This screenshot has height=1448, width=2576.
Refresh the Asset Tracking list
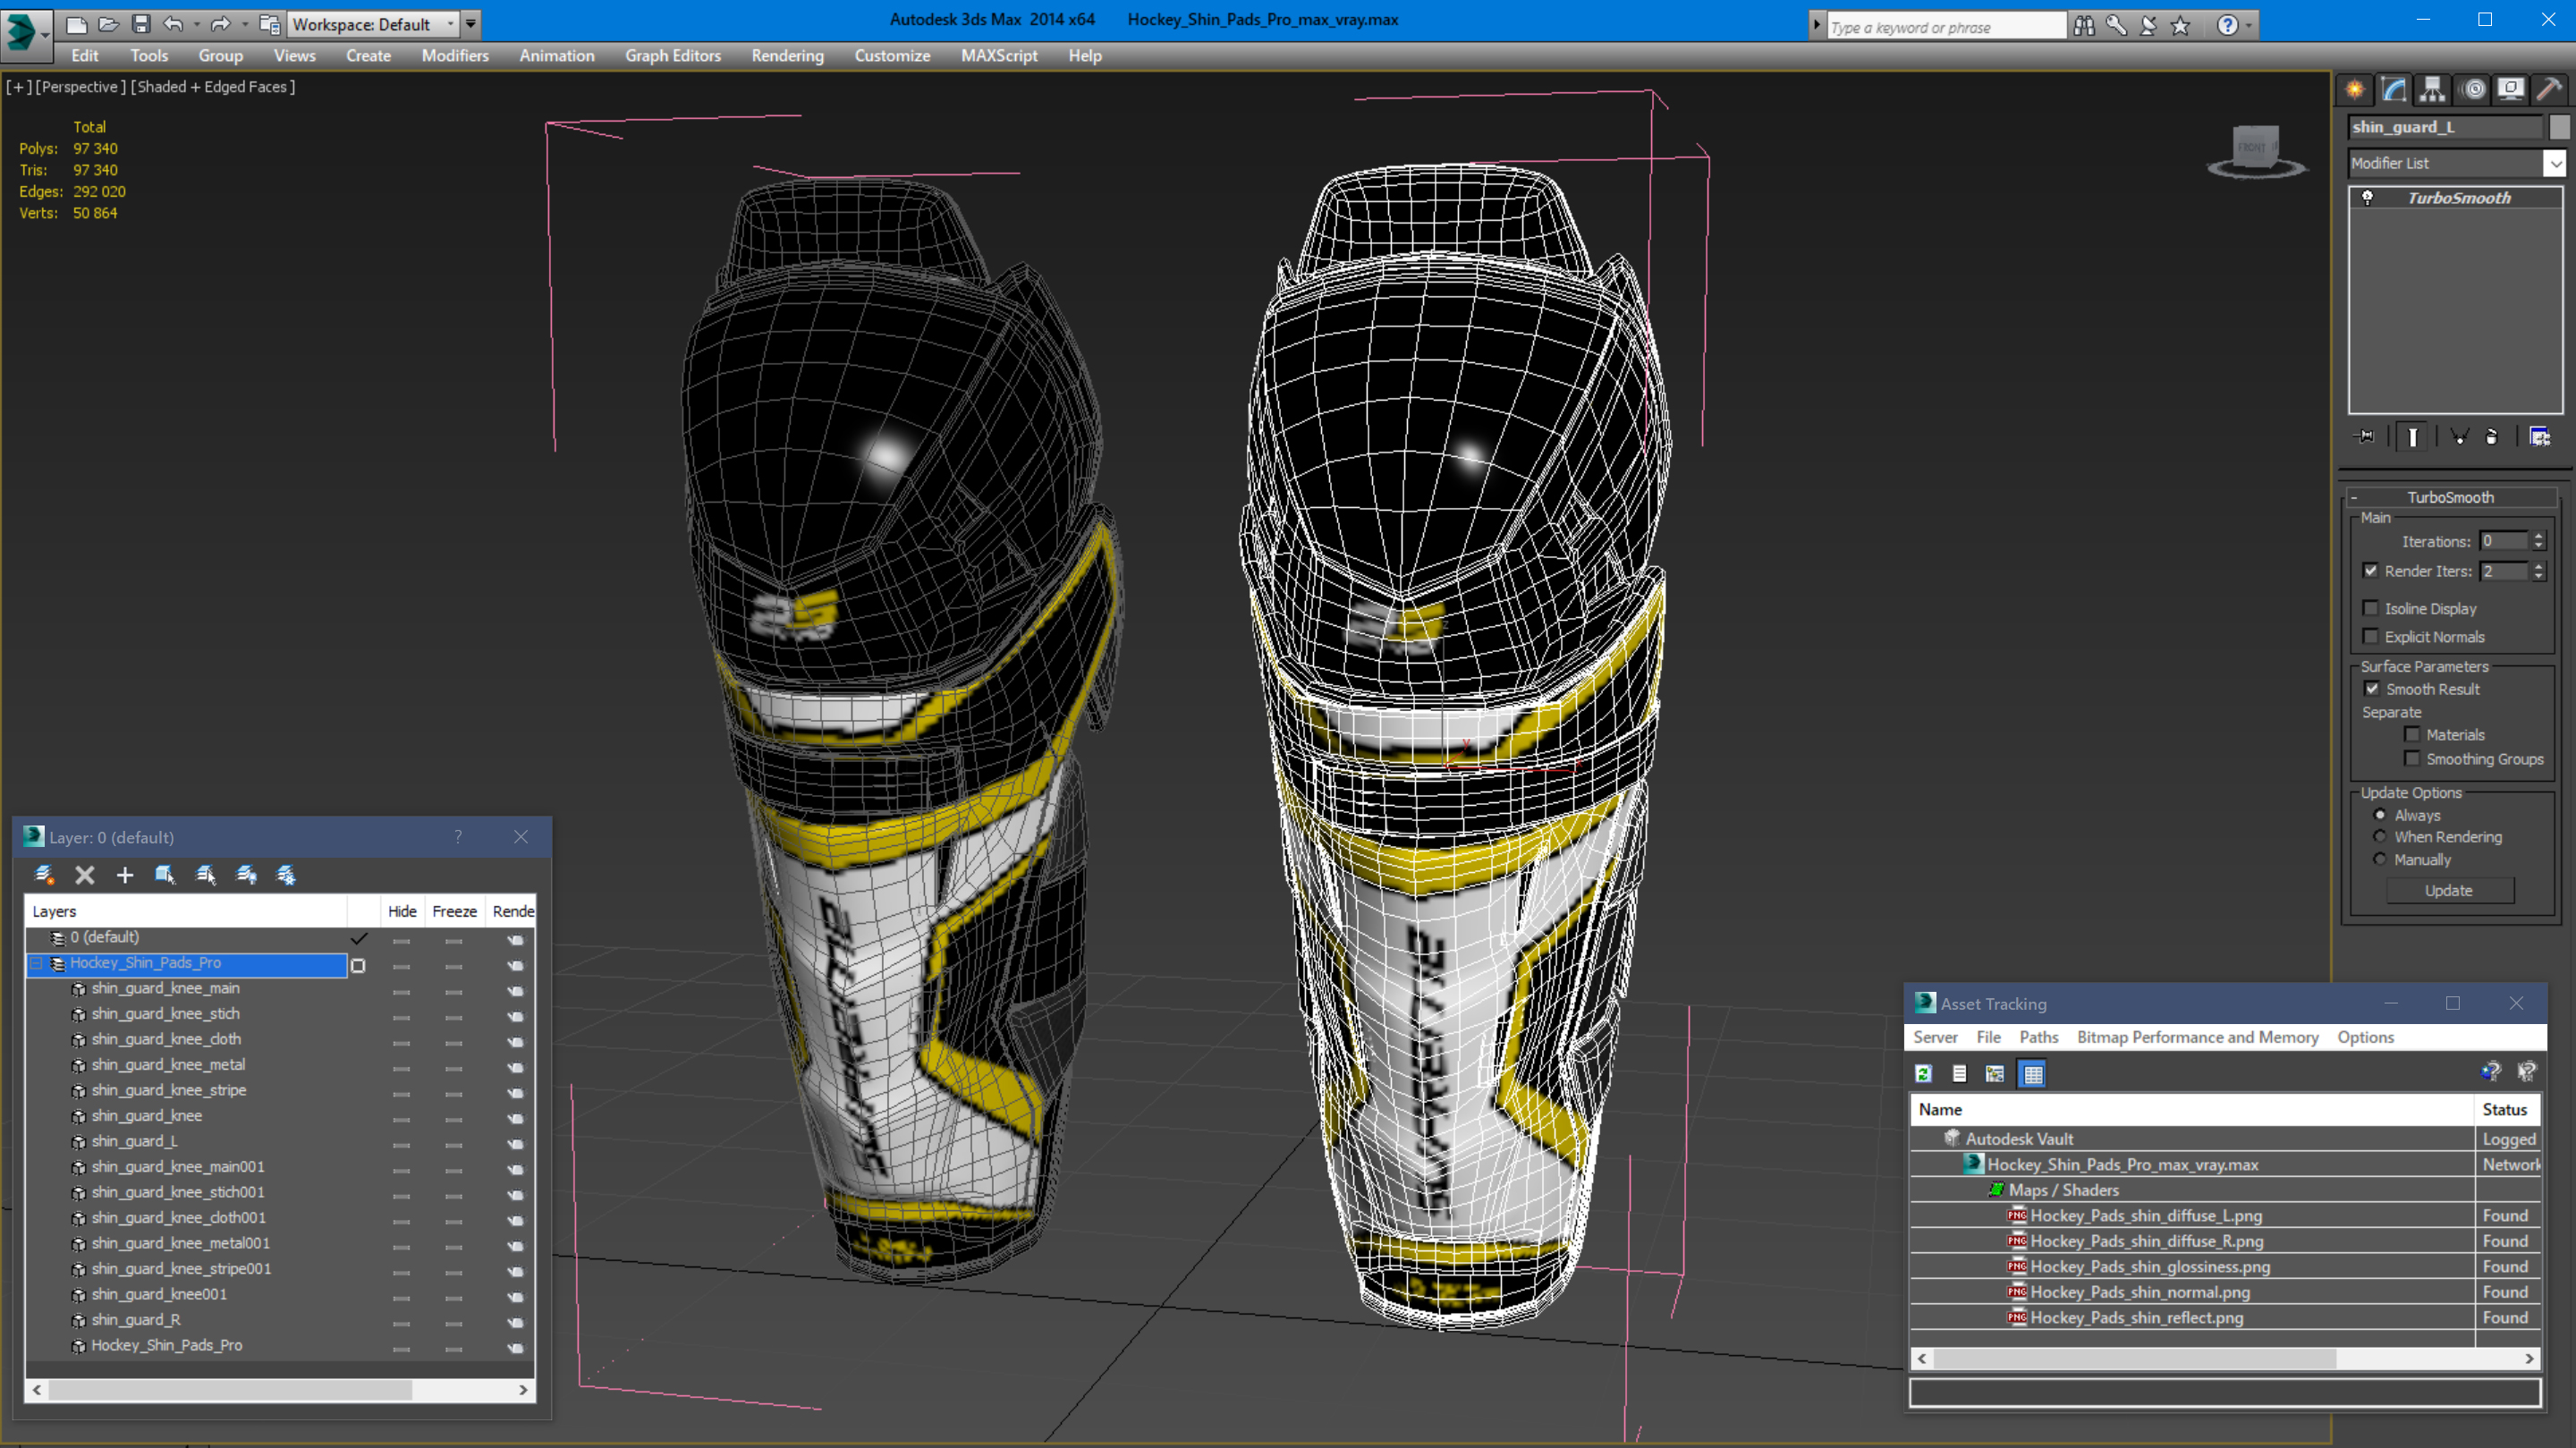[1923, 1074]
